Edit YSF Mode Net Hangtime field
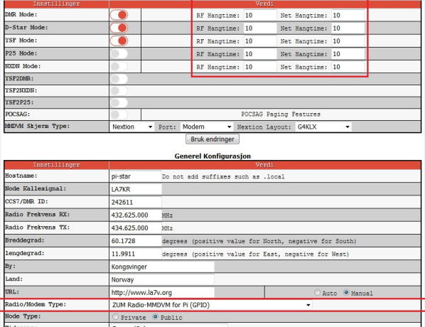This screenshot has height=327, width=425. (x=348, y=41)
